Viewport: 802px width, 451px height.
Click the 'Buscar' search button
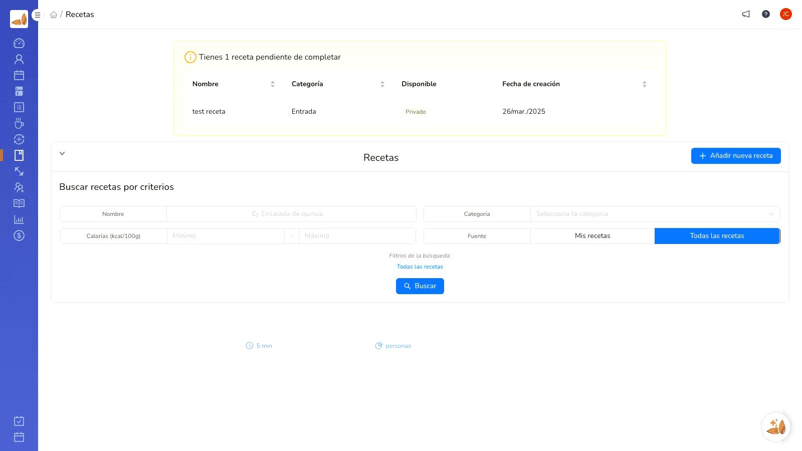(x=420, y=286)
